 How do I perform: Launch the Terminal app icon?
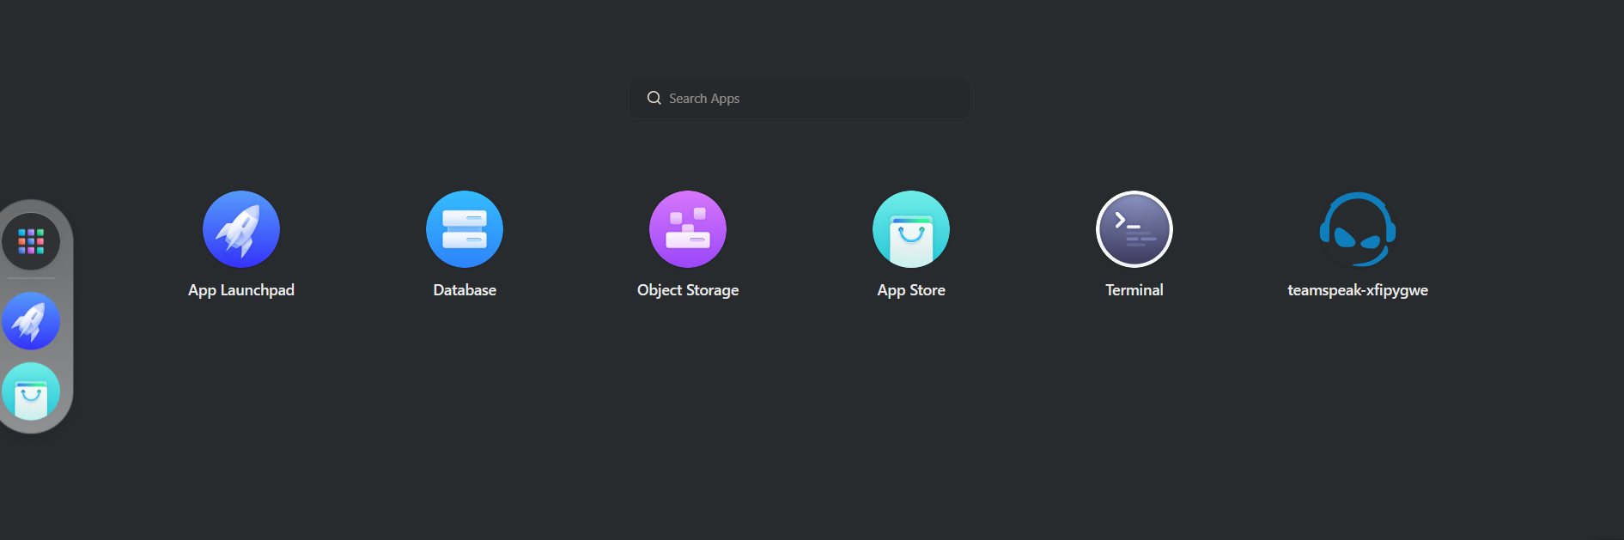(x=1134, y=229)
